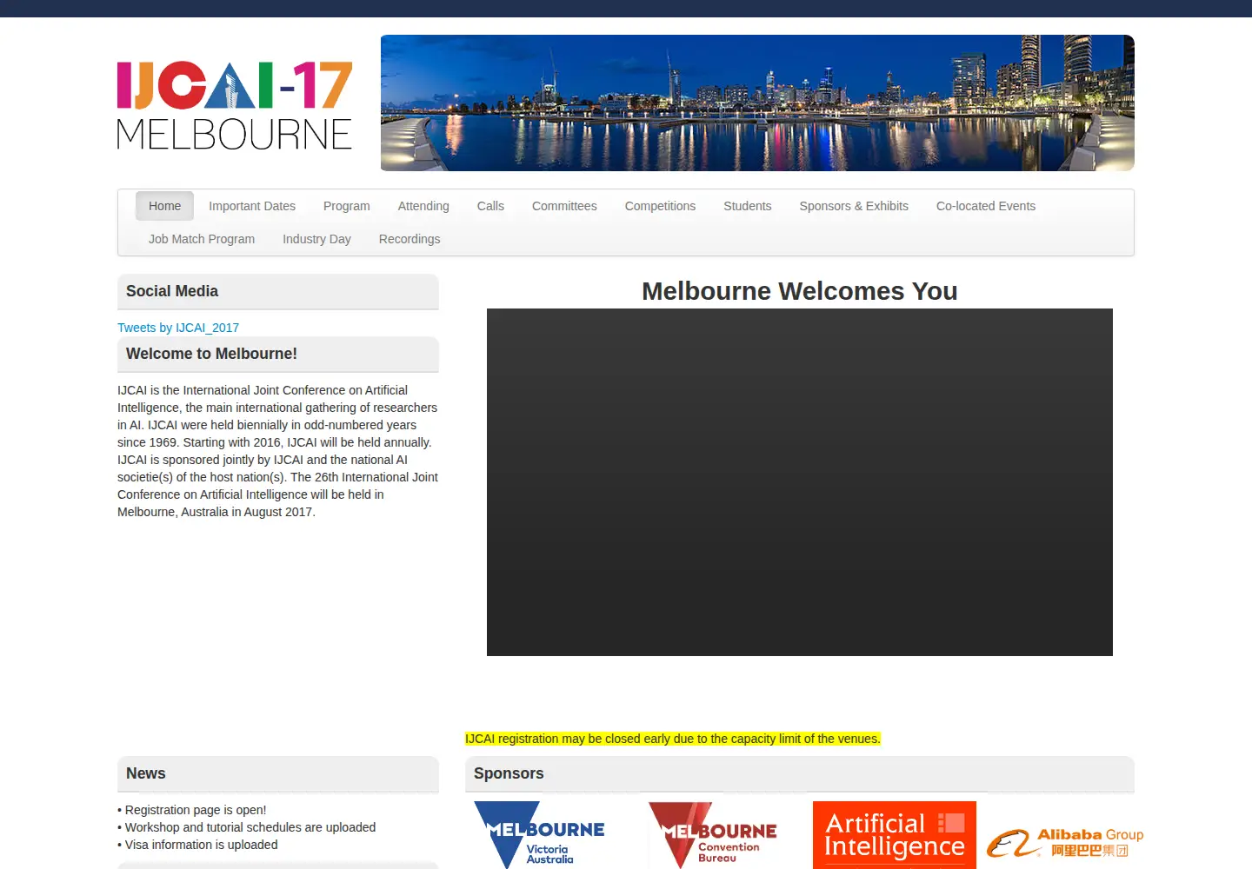Open the Committees menu
The height and width of the screenshot is (869, 1252).
click(564, 206)
